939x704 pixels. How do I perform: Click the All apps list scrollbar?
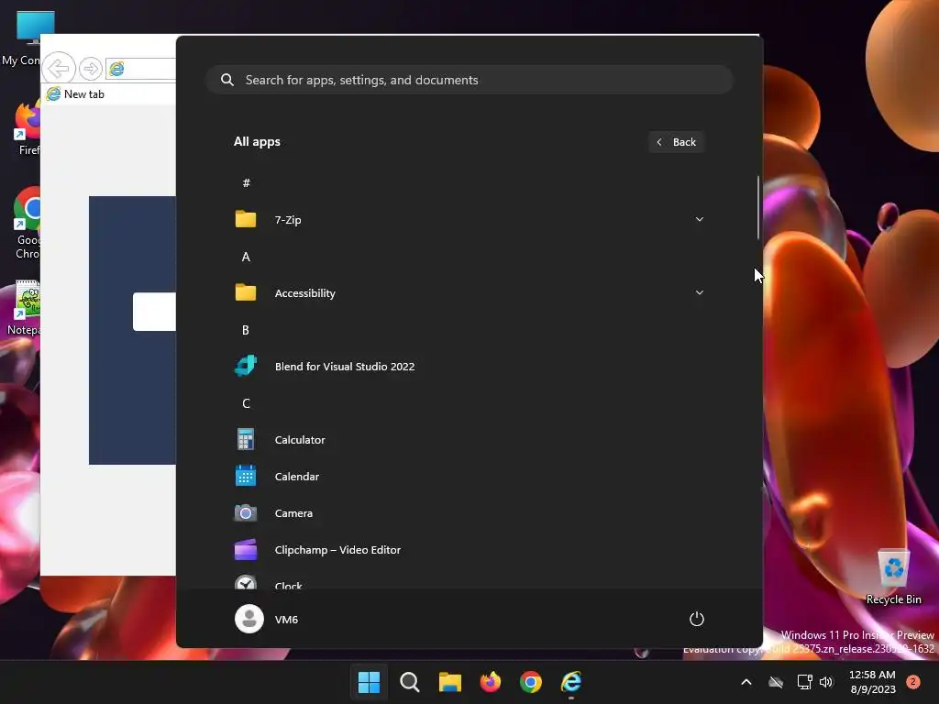click(758, 208)
